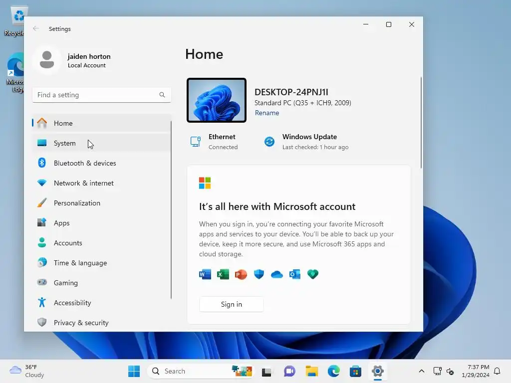511x383 pixels.
Task: Click the Find a setting search box
Action: pyautogui.click(x=101, y=95)
